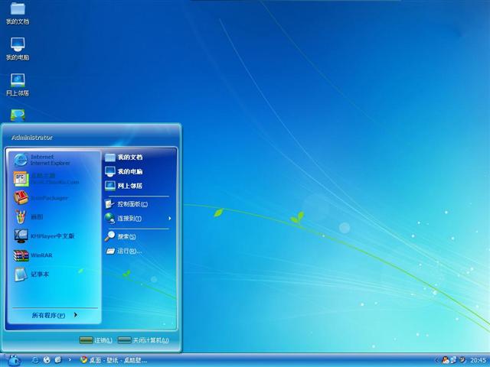Click the tray icon left of the clock
The width and height of the screenshot is (490, 367).
(462, 360)
